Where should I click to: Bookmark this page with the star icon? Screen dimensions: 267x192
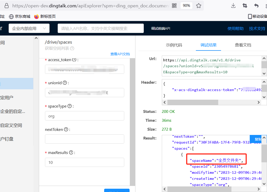point(199,6)
